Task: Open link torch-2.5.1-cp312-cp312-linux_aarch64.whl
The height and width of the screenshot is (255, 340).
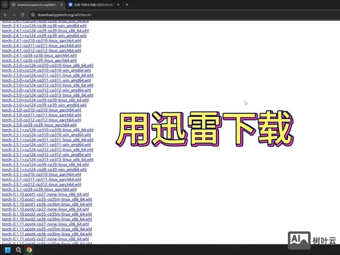Action: coord(41,185)
